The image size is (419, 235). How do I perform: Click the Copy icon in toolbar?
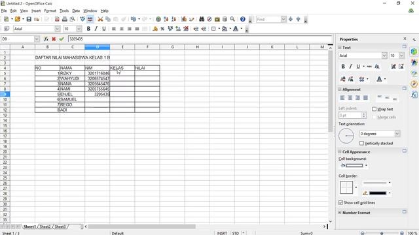click(108, 19)
